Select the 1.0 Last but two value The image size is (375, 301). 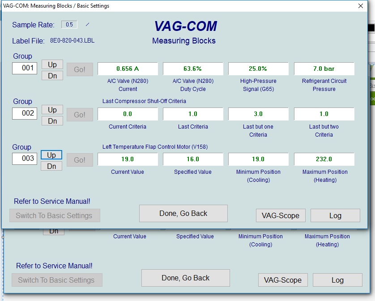[324, 114]
